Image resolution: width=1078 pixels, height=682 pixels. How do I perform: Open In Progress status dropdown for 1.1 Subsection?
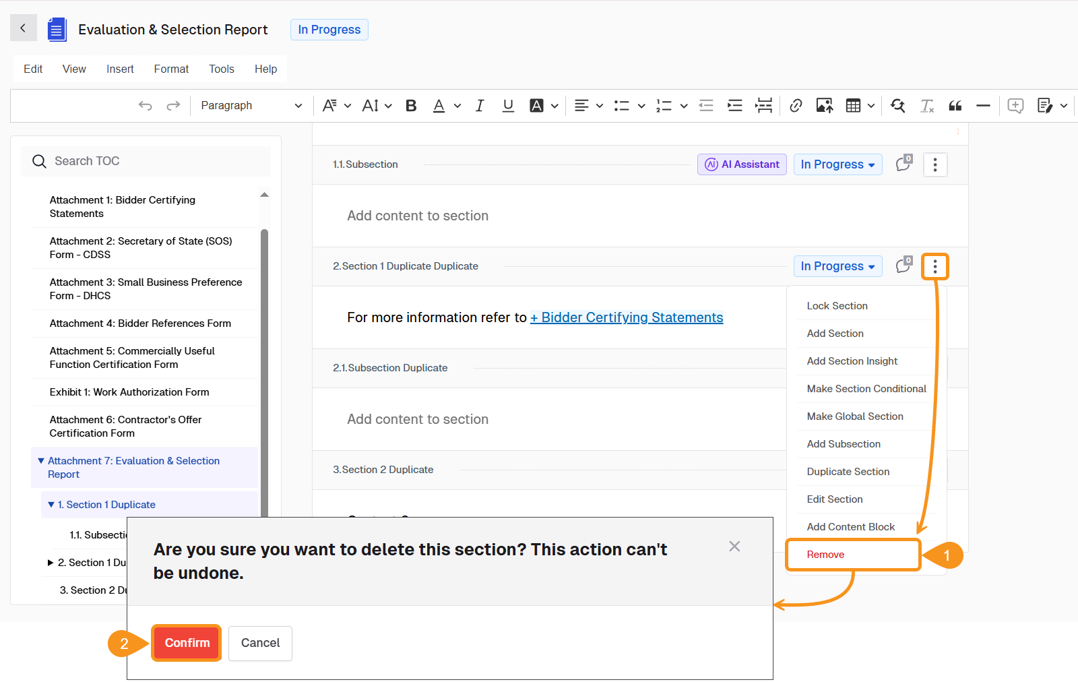point(837,164)
